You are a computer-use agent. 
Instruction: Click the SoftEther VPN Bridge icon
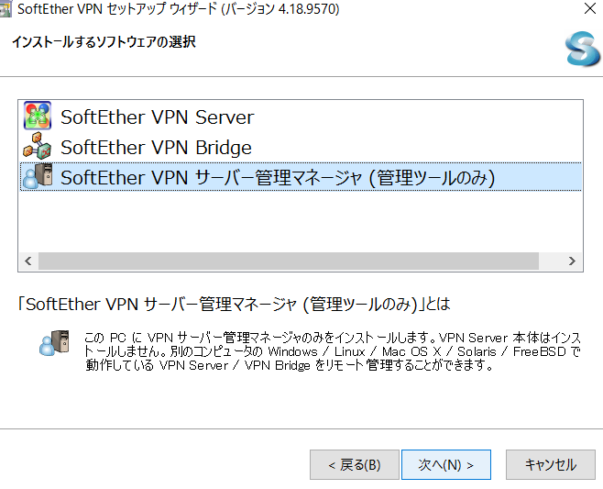[x=38, y=146]
